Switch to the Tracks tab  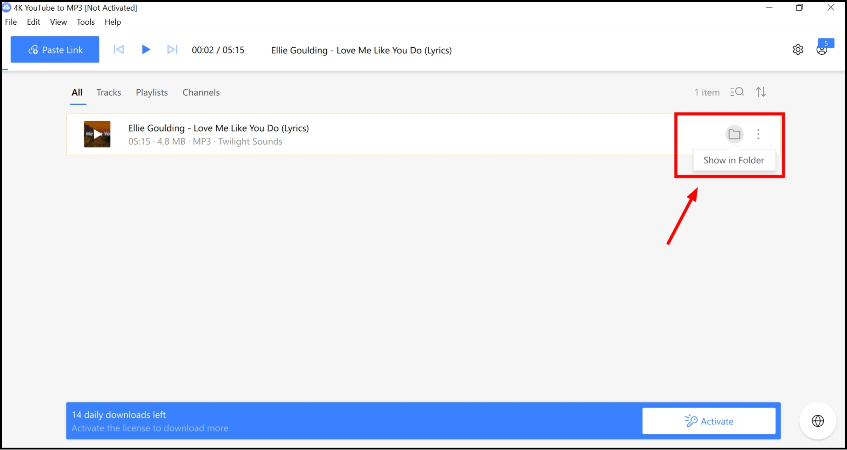pos(109,92)
